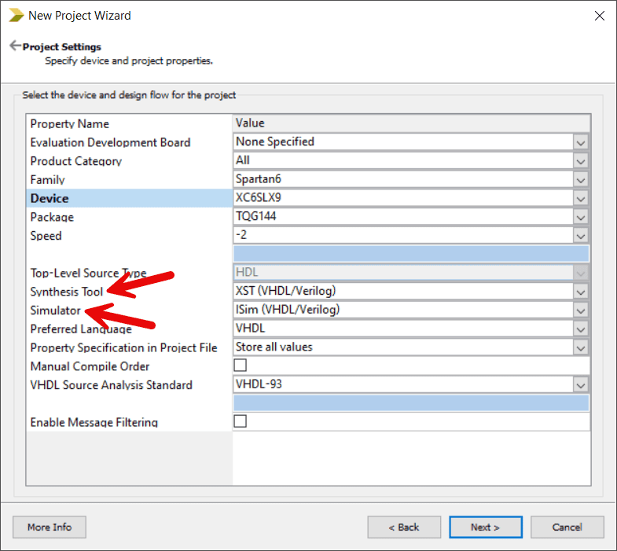Click the back arrow beside Project Settings
Viewport: 617px width, 551px height.
pyautogui.click(x=14, y=46)
